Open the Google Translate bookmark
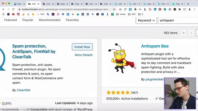 (x=48, y=14)
